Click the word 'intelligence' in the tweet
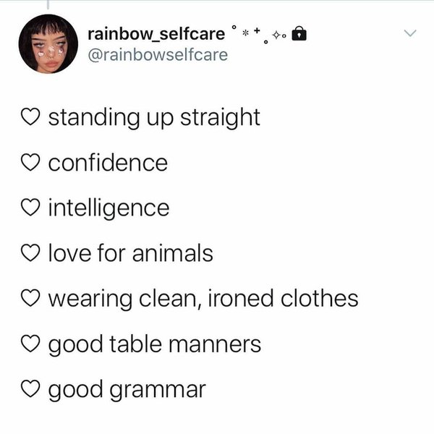Screen dimensions: 434x434 [x=109, y=208]
